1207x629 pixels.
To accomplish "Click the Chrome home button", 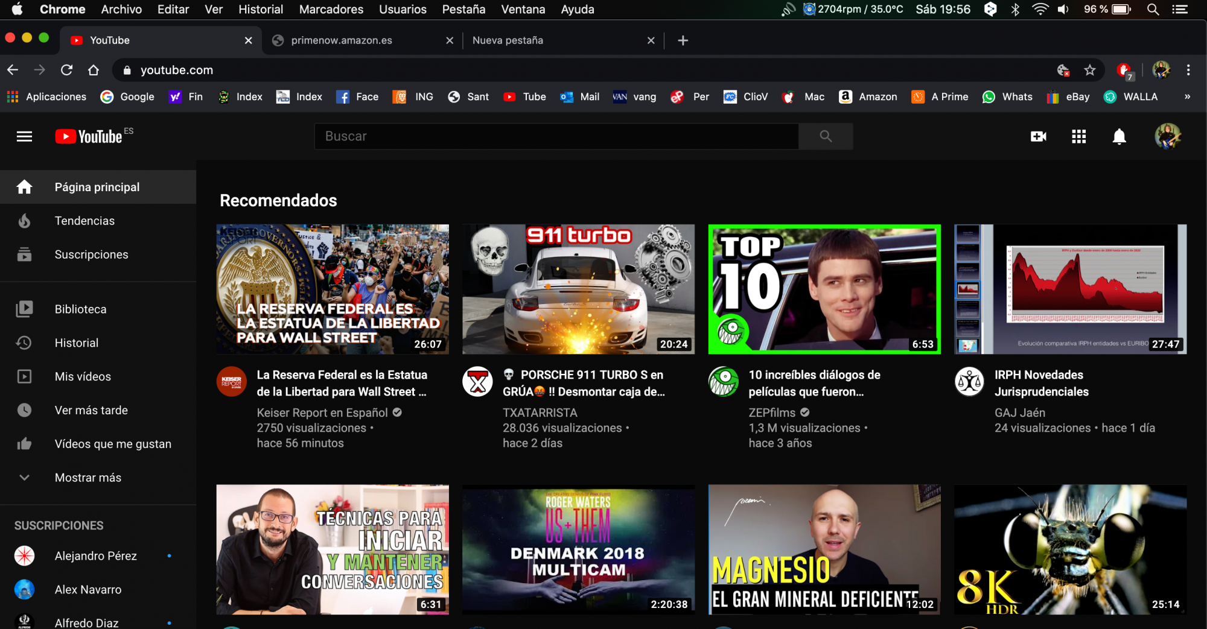I will (x=94, y=70).
